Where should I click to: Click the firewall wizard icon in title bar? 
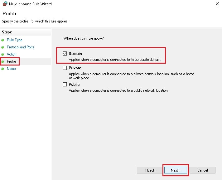point(5,4)
